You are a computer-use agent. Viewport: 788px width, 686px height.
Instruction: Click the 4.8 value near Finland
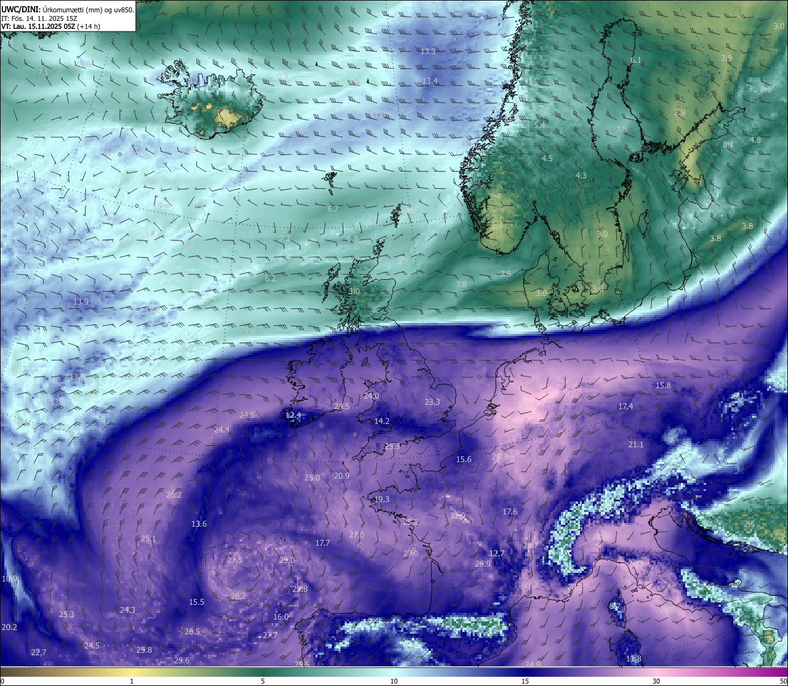755,140
